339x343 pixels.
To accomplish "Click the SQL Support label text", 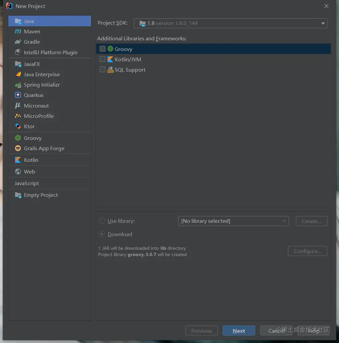I will pyautogui.click(x=130, y=70).
